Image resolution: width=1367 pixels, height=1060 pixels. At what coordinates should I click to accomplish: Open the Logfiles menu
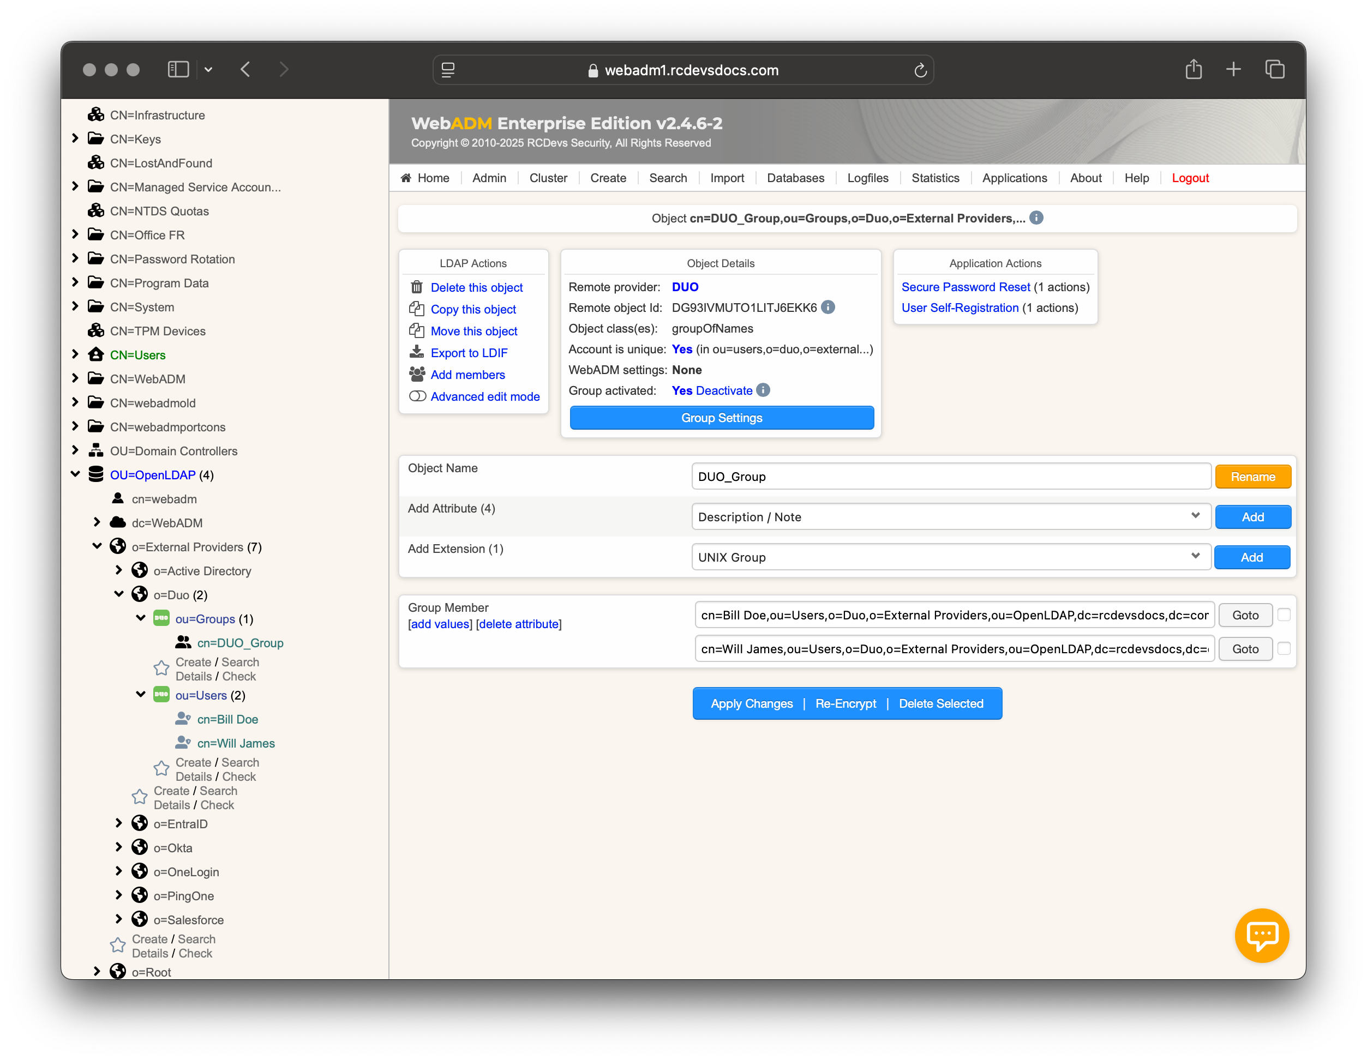pyautogui.click(x=867, y=178)
